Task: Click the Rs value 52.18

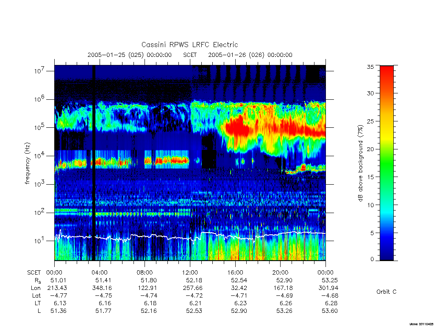Action: pyautogui.click(x=194, y=280)
